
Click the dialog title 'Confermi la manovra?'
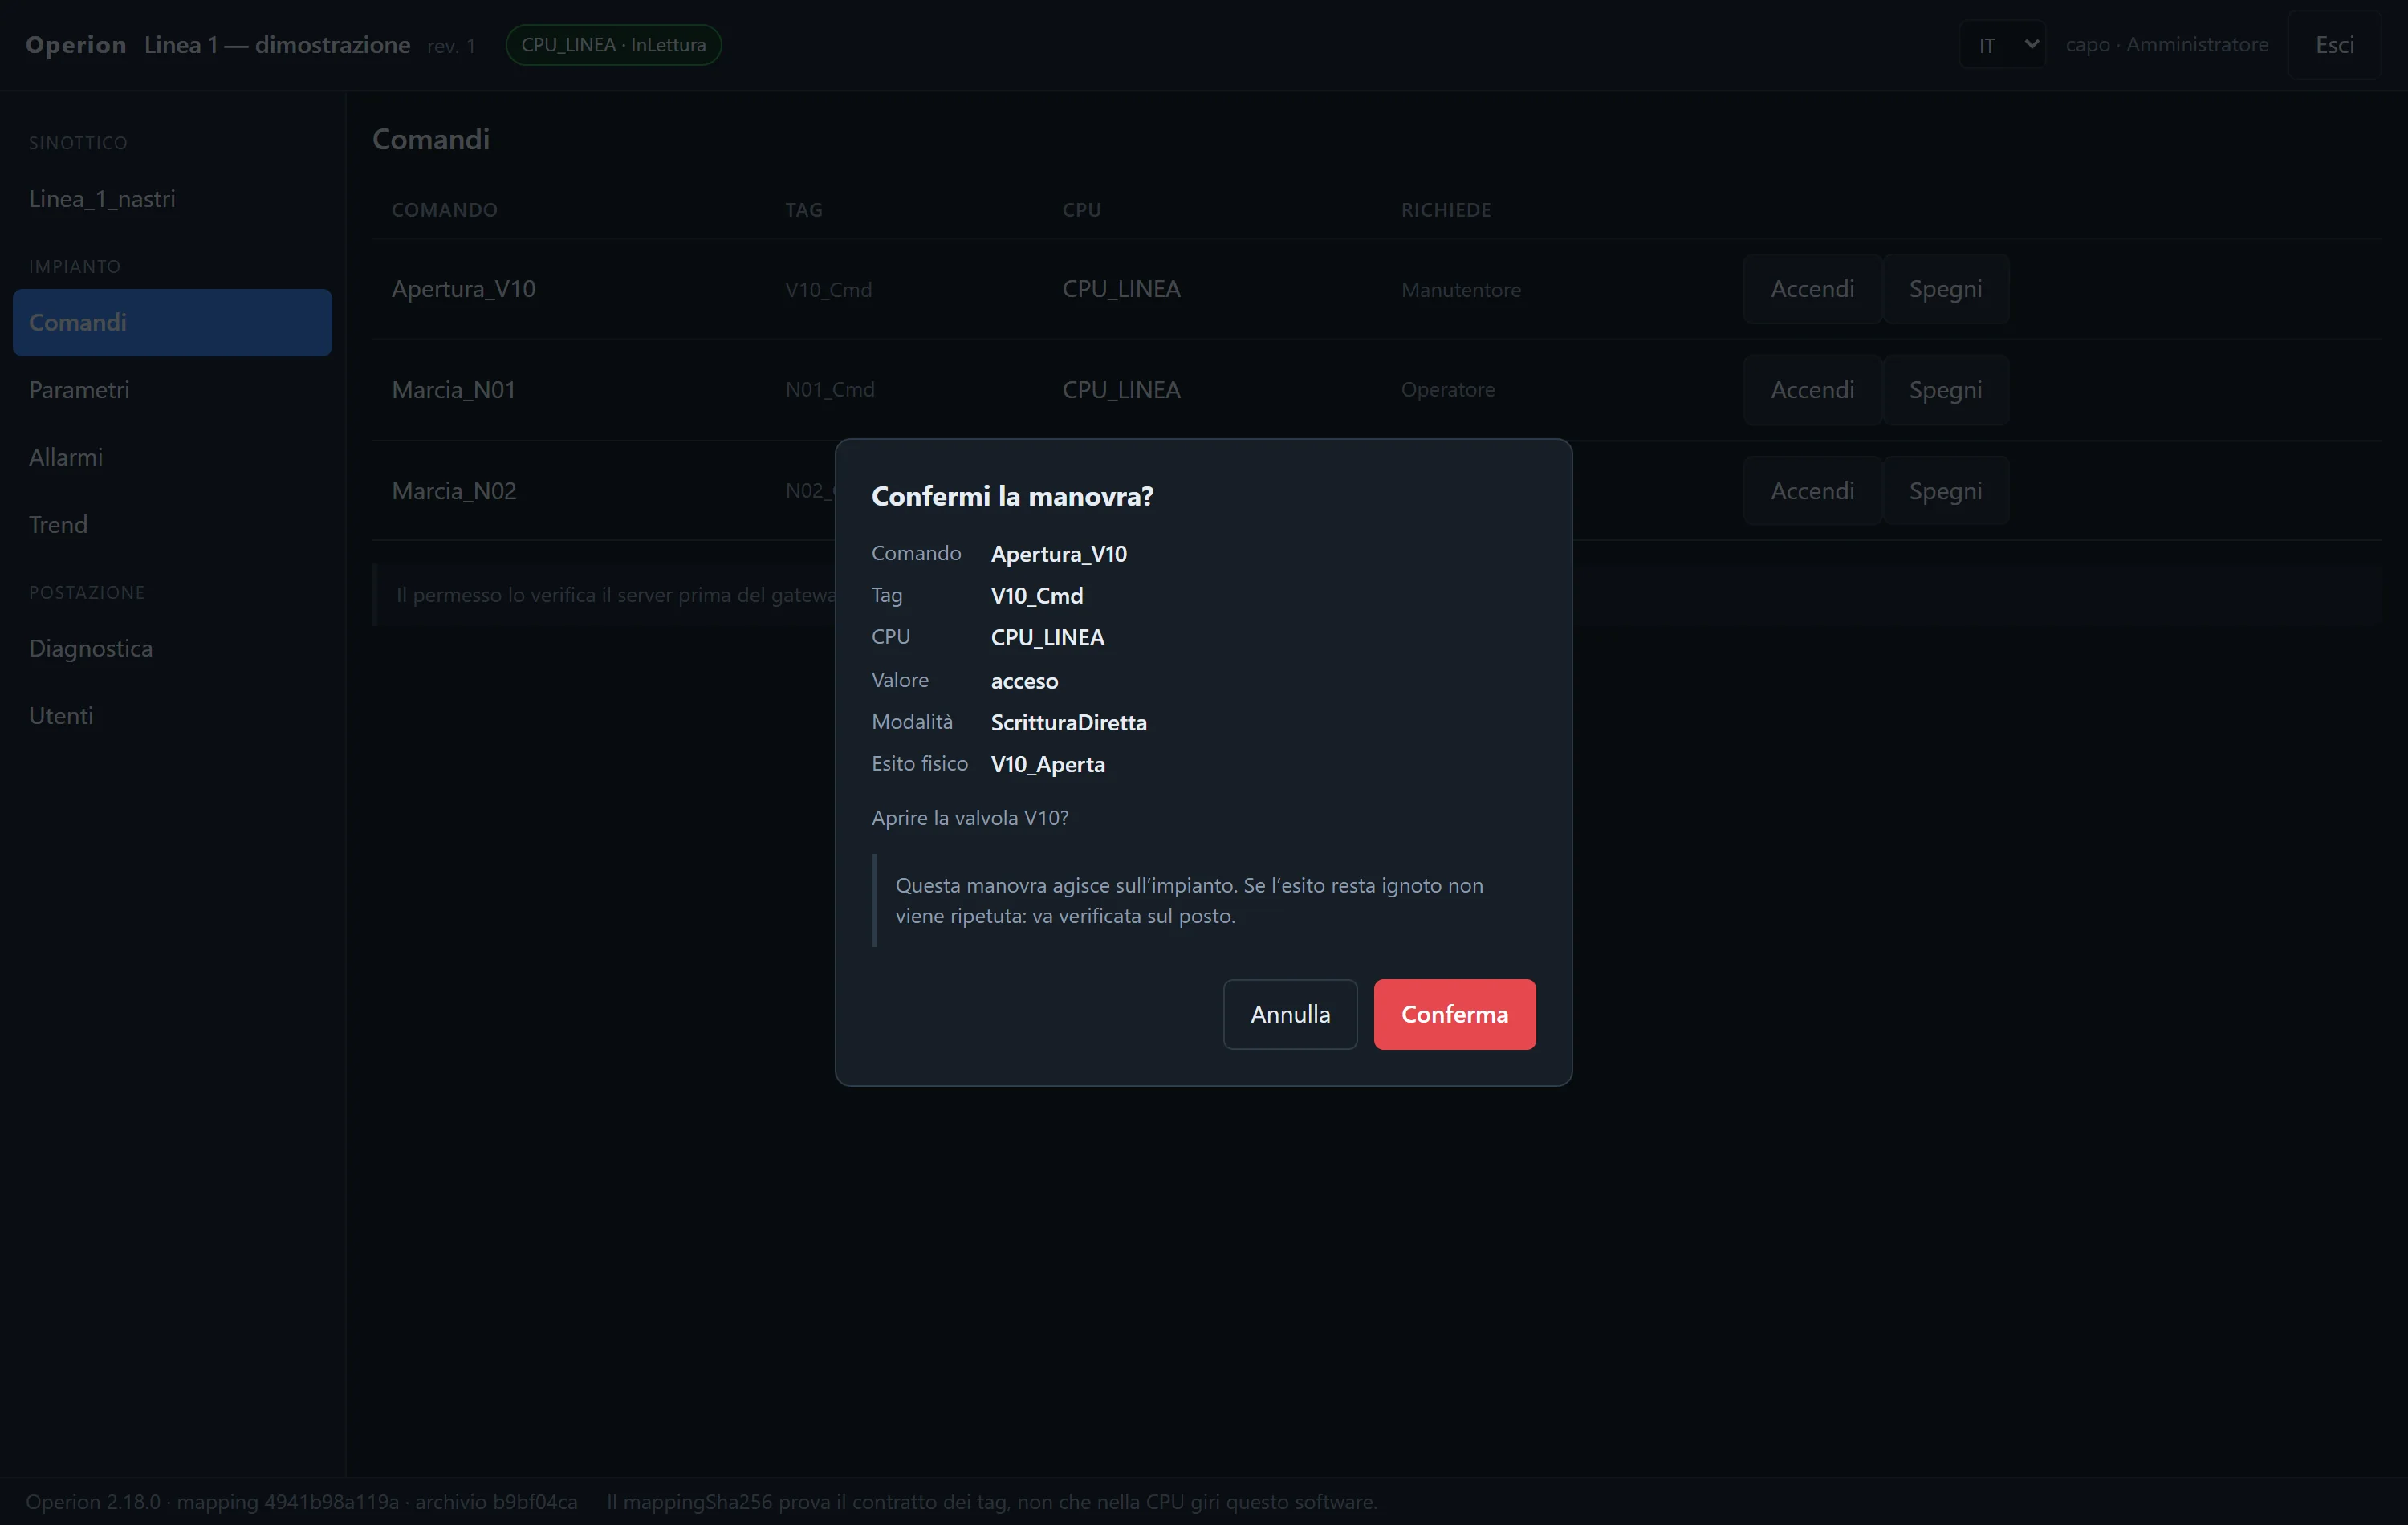1012,496
